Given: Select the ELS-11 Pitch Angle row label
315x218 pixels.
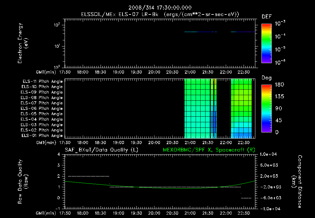Looking at the screenshot, I should [42, 82].
